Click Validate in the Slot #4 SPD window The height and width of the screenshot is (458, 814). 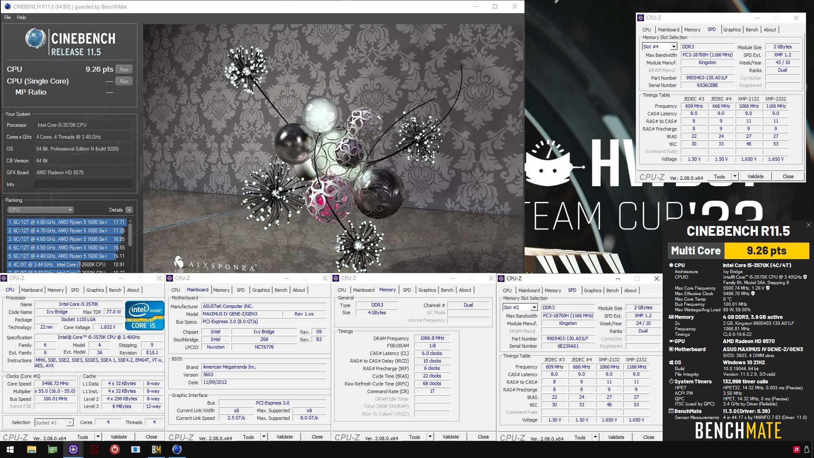(755, 176)
